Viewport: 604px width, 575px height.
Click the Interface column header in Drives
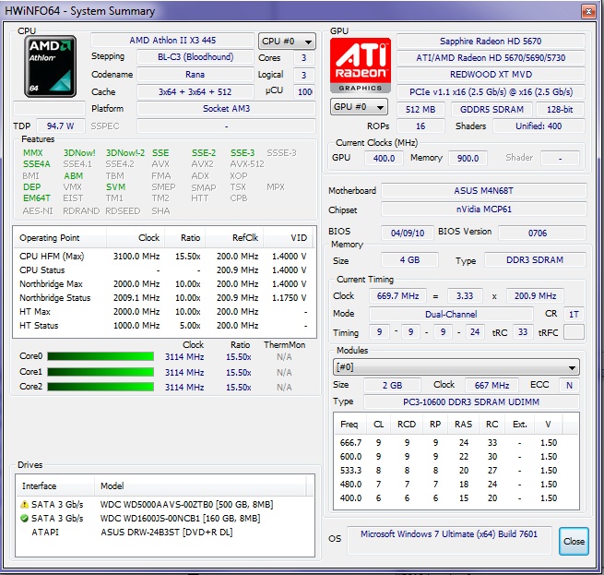55,485
